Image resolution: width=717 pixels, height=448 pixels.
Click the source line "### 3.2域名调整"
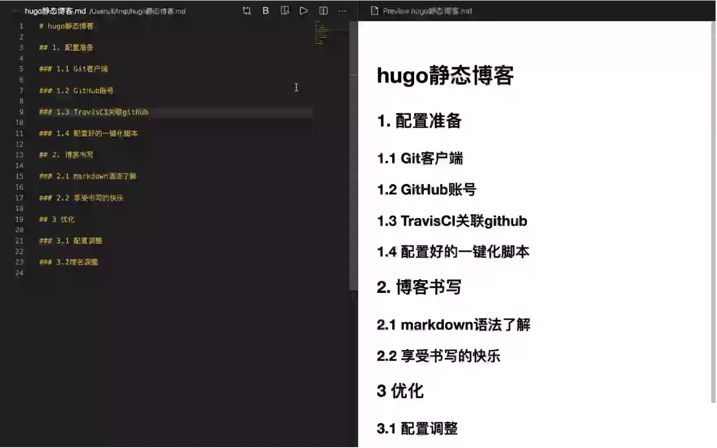point(68,262)
